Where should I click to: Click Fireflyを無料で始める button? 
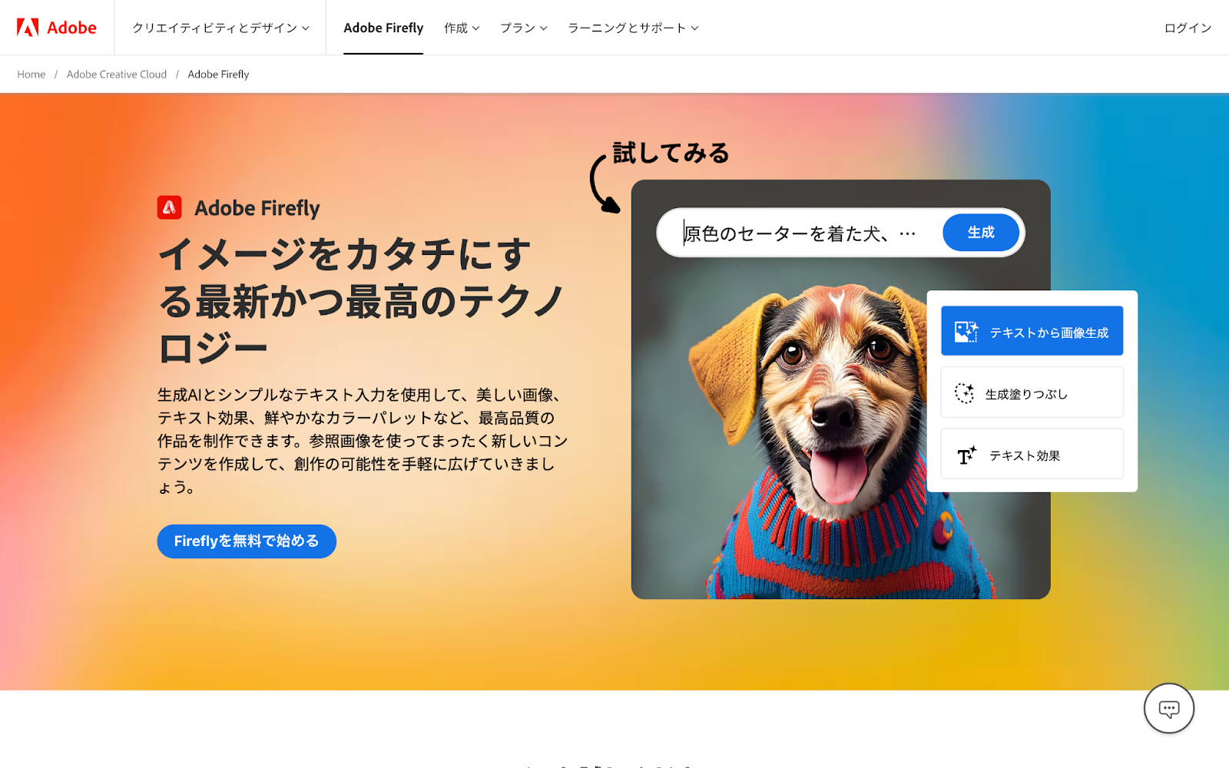pos(247,541)
